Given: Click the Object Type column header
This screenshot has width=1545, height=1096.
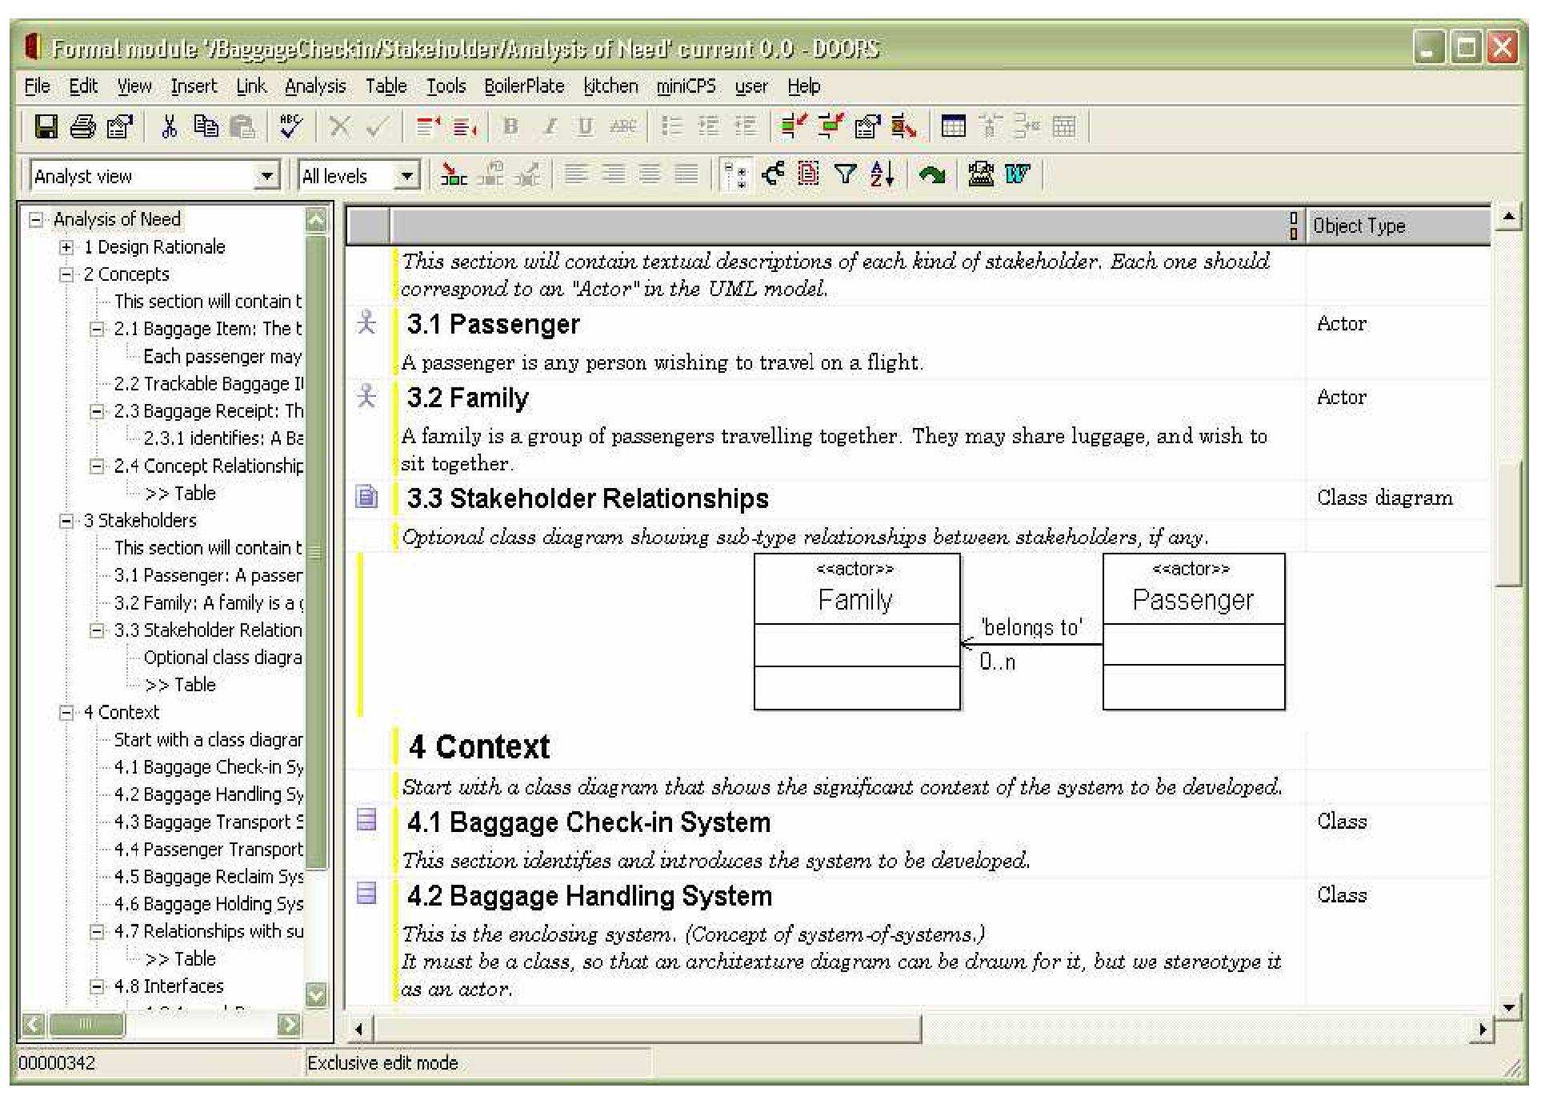Looking at the screenshot, I should (x=1398, y=226).
